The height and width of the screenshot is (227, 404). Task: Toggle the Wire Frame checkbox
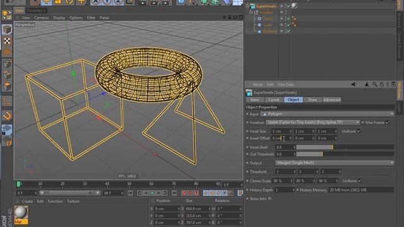click(388, 122)
